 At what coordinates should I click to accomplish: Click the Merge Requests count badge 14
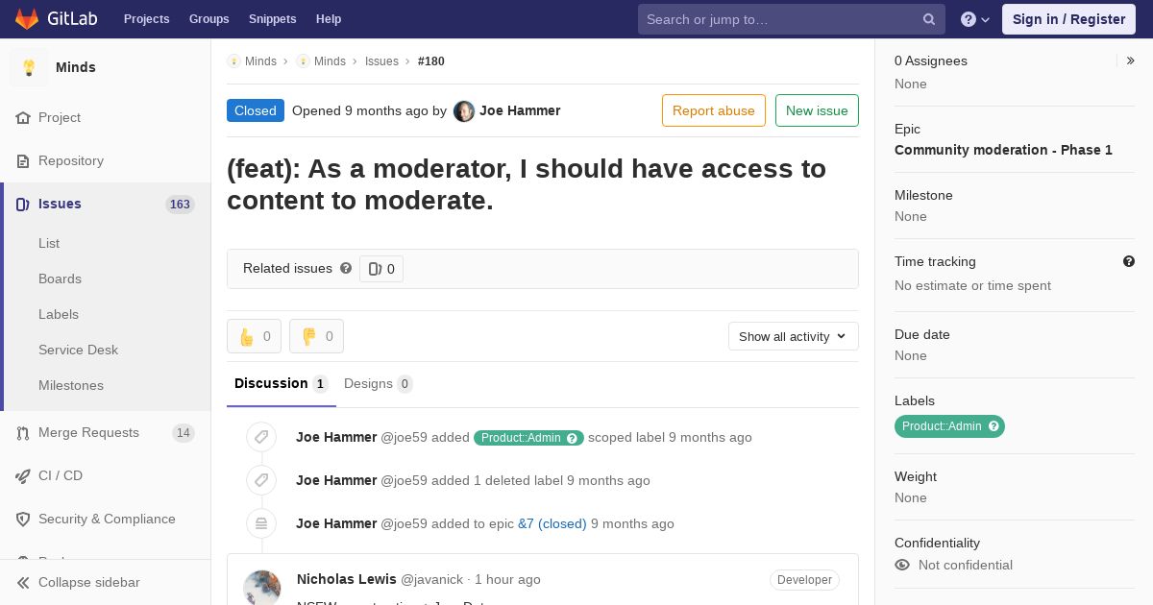184,433
